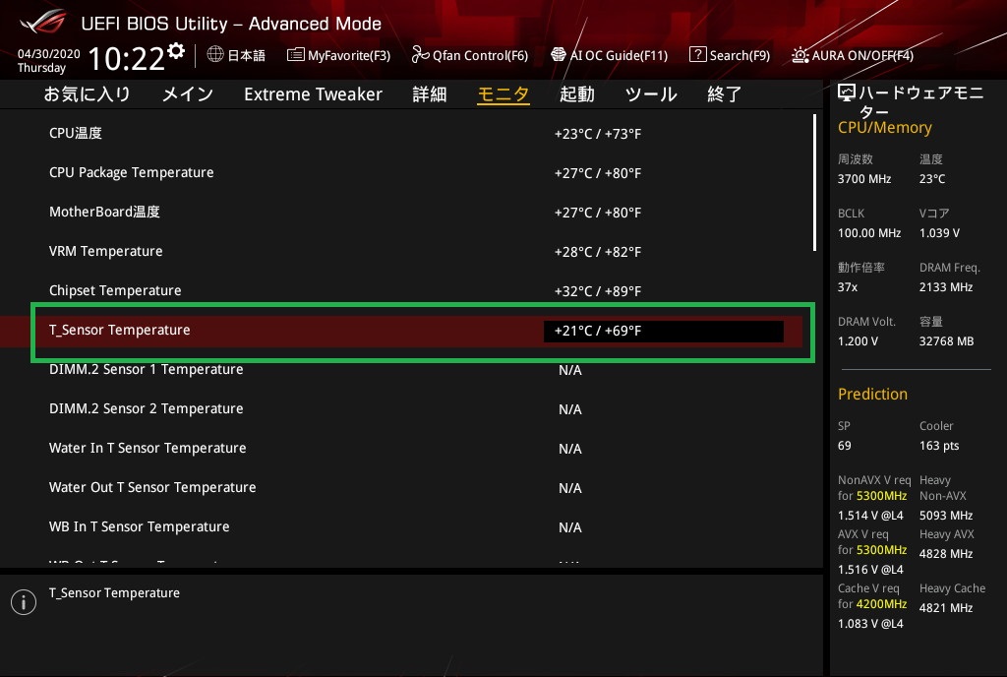Select T_Sensor Temperature row label
1007x677 pixels.
[119, 331]
